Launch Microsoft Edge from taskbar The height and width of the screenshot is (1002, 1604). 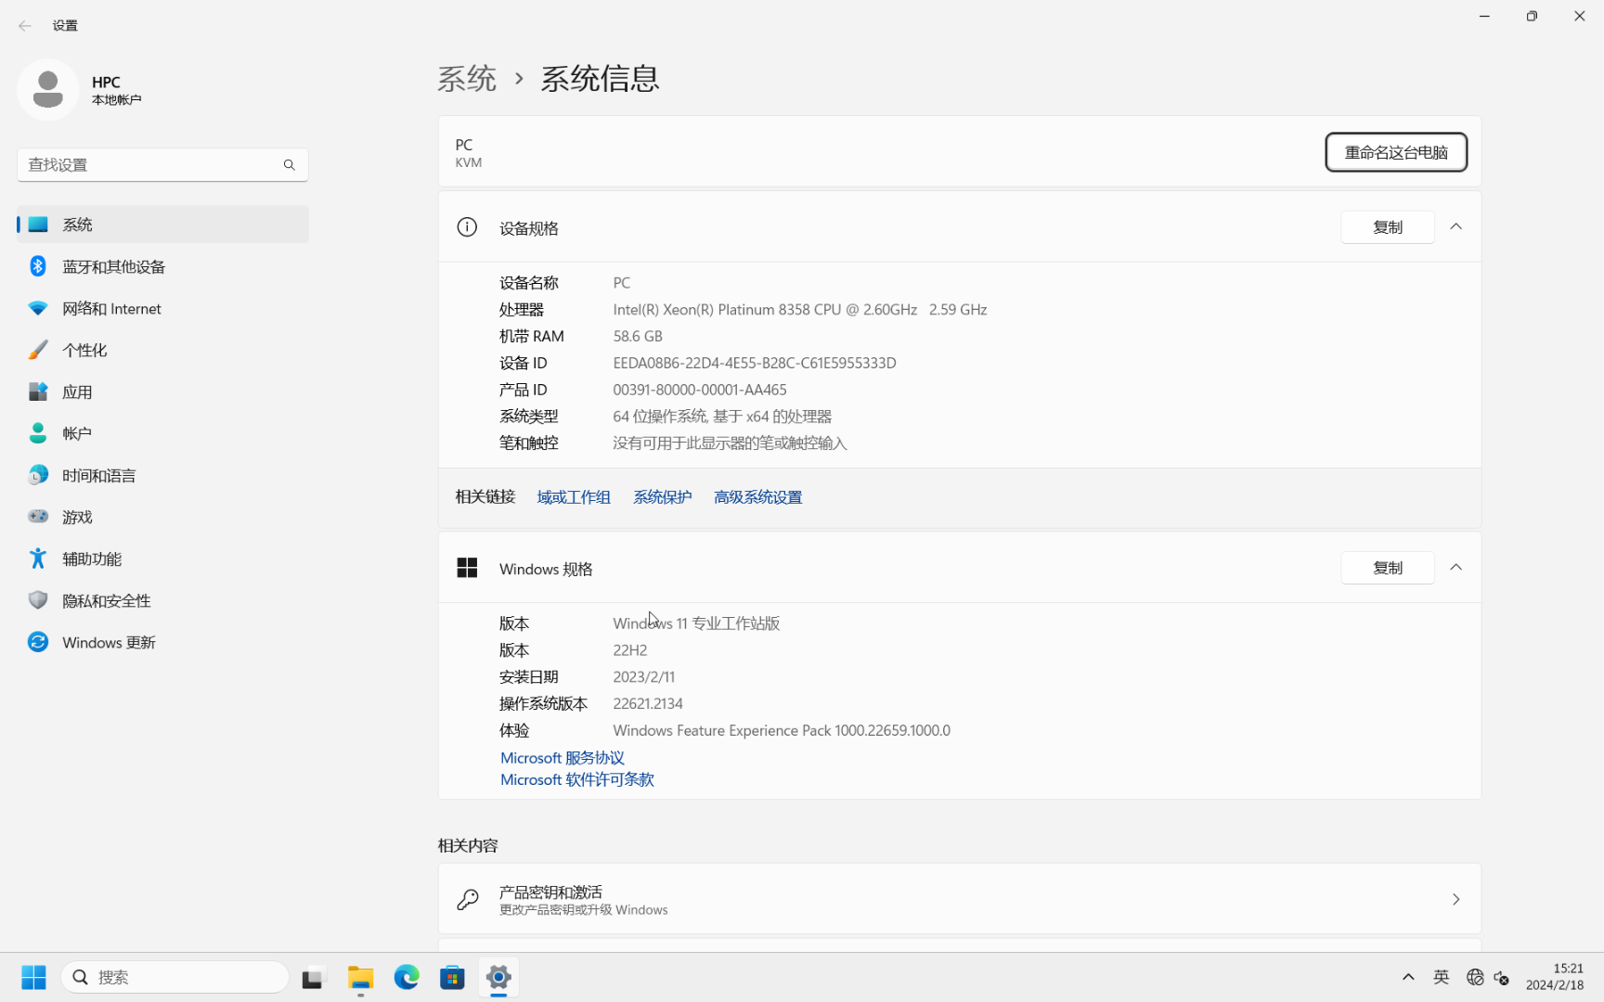coord(407,977)
